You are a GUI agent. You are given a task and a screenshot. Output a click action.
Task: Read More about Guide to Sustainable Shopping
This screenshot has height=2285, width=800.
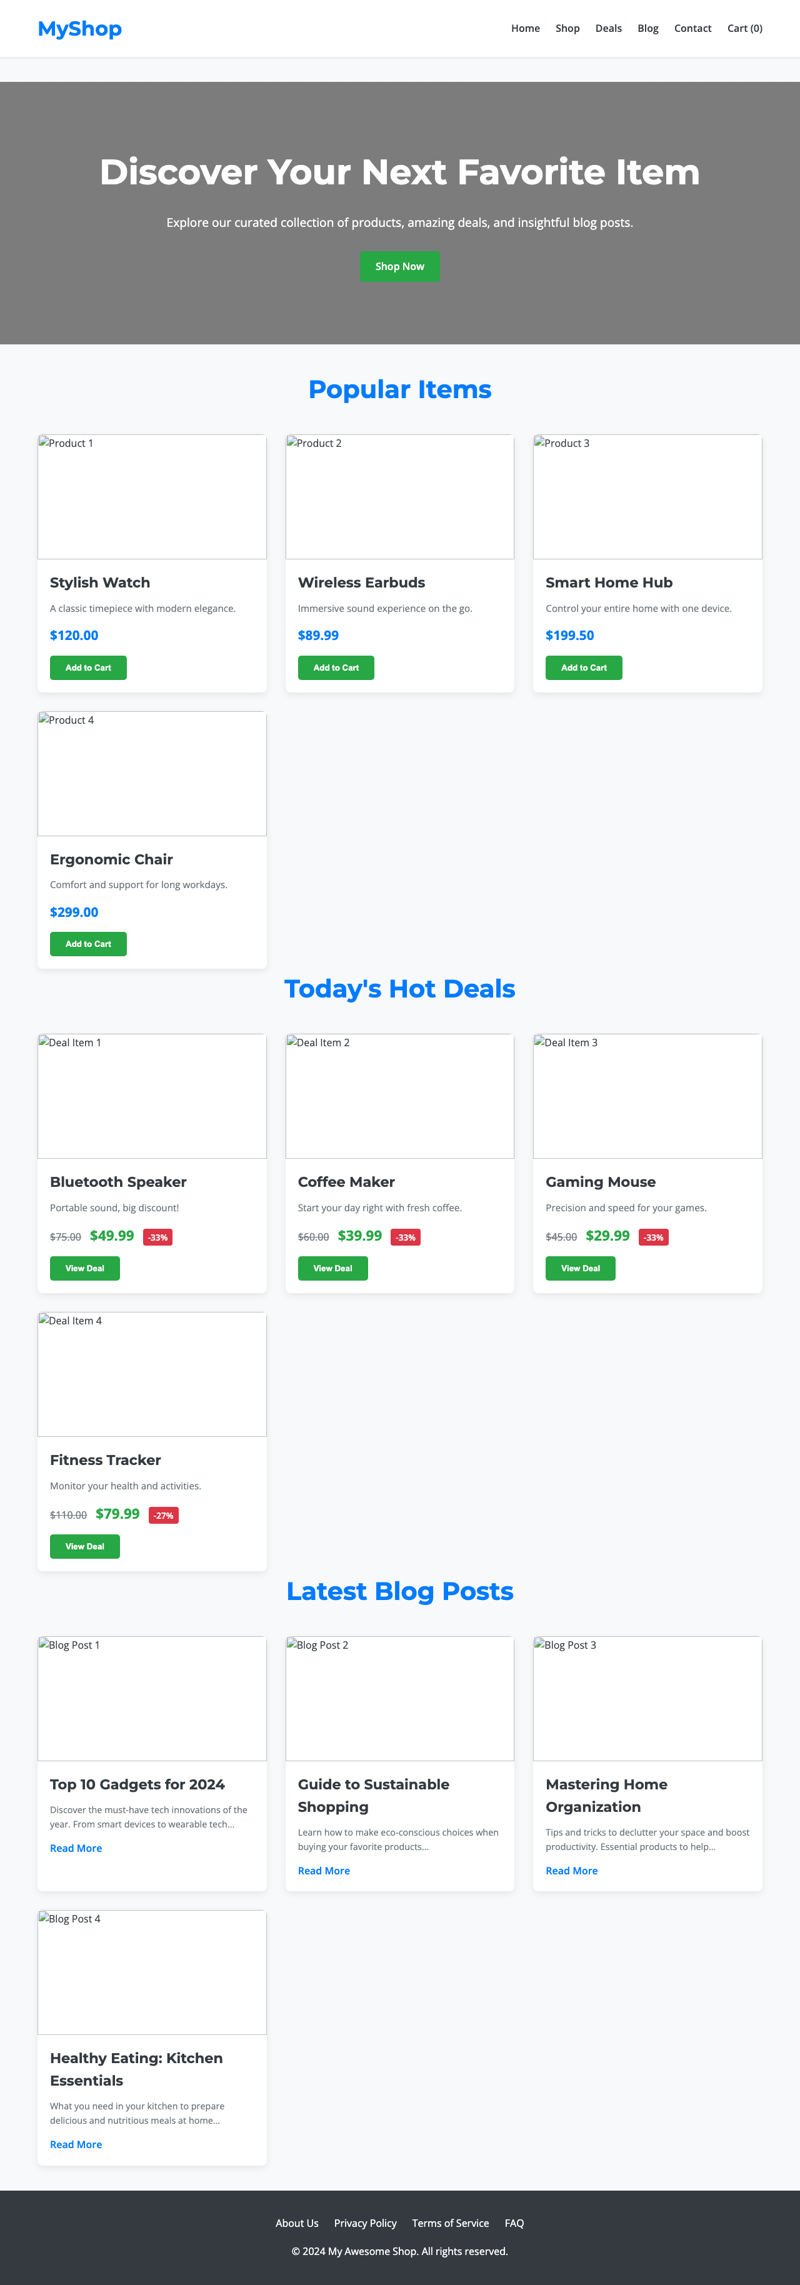[x=323, y=1870]
